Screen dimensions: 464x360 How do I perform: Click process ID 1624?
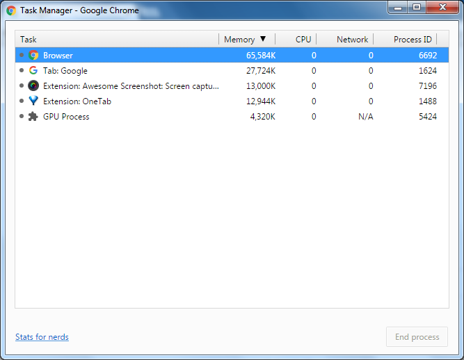[x=428, y=71]
